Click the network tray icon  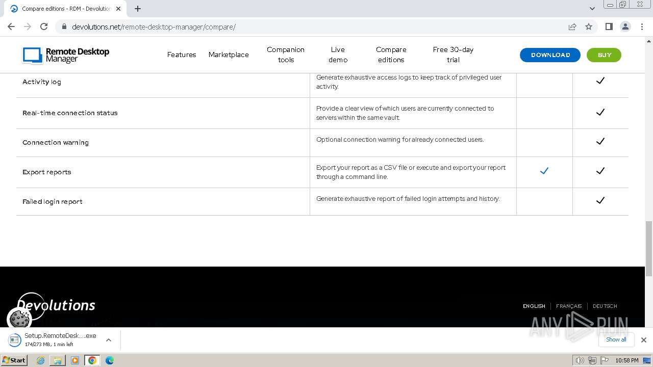tap(592, 360)
